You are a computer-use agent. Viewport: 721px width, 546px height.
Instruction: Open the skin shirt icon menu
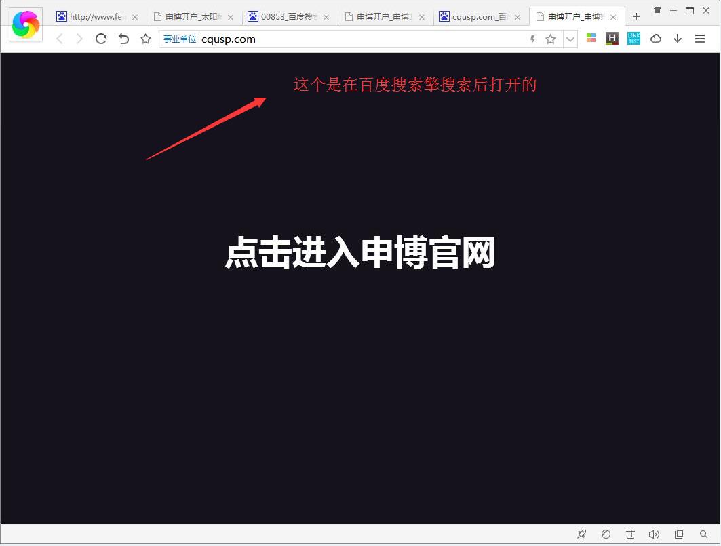[x=657, y=10]
